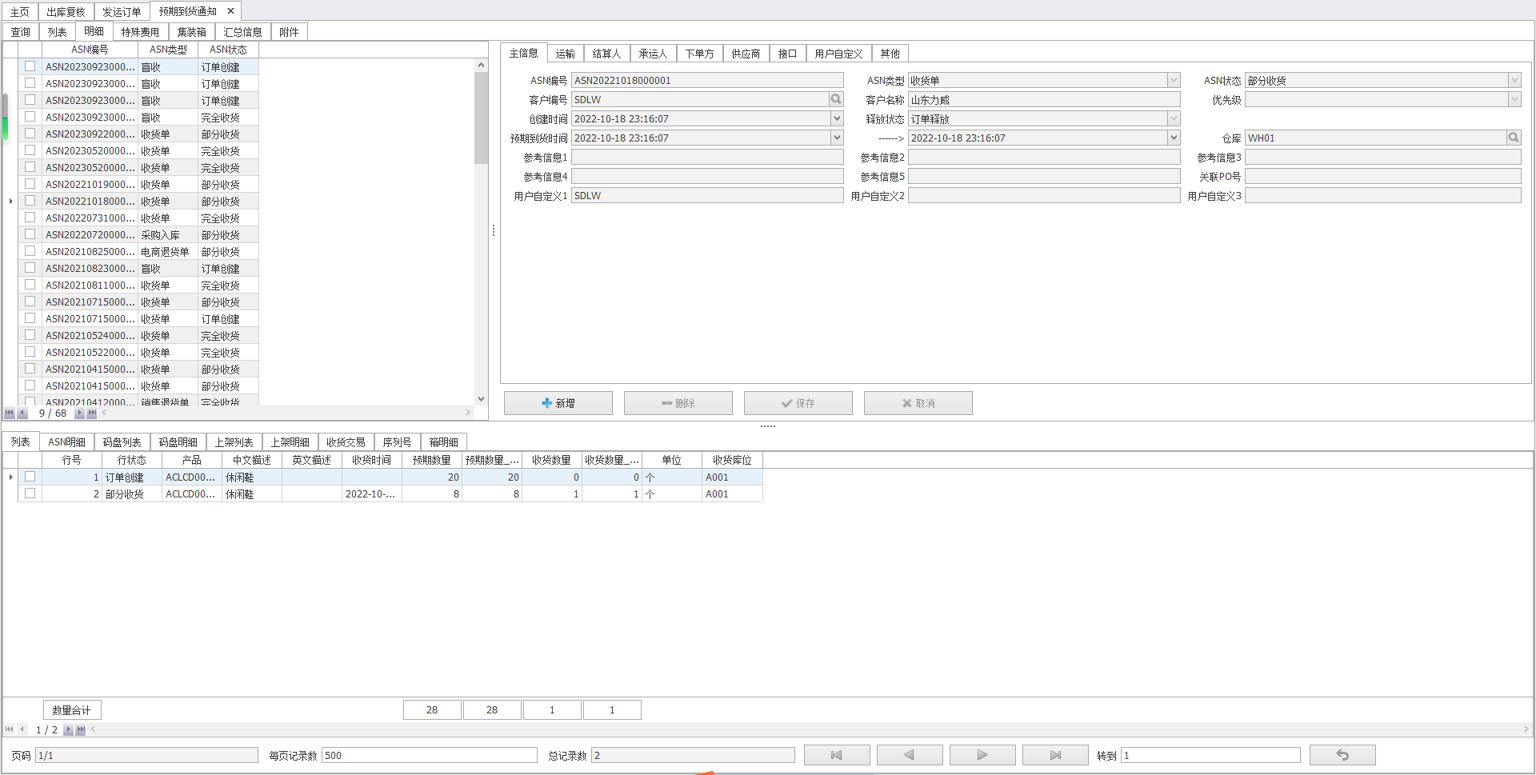Open the 预期到货时间 start date dropdown

coord(837,138)
